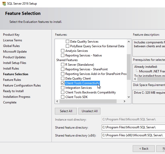Go to previous page with Back button
The width and height of the screenshot is (165, 154).
(x=143, y=149)
